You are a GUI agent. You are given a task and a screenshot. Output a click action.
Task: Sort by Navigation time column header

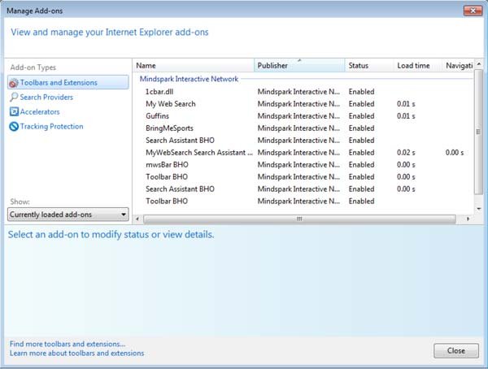click(458, 66)
